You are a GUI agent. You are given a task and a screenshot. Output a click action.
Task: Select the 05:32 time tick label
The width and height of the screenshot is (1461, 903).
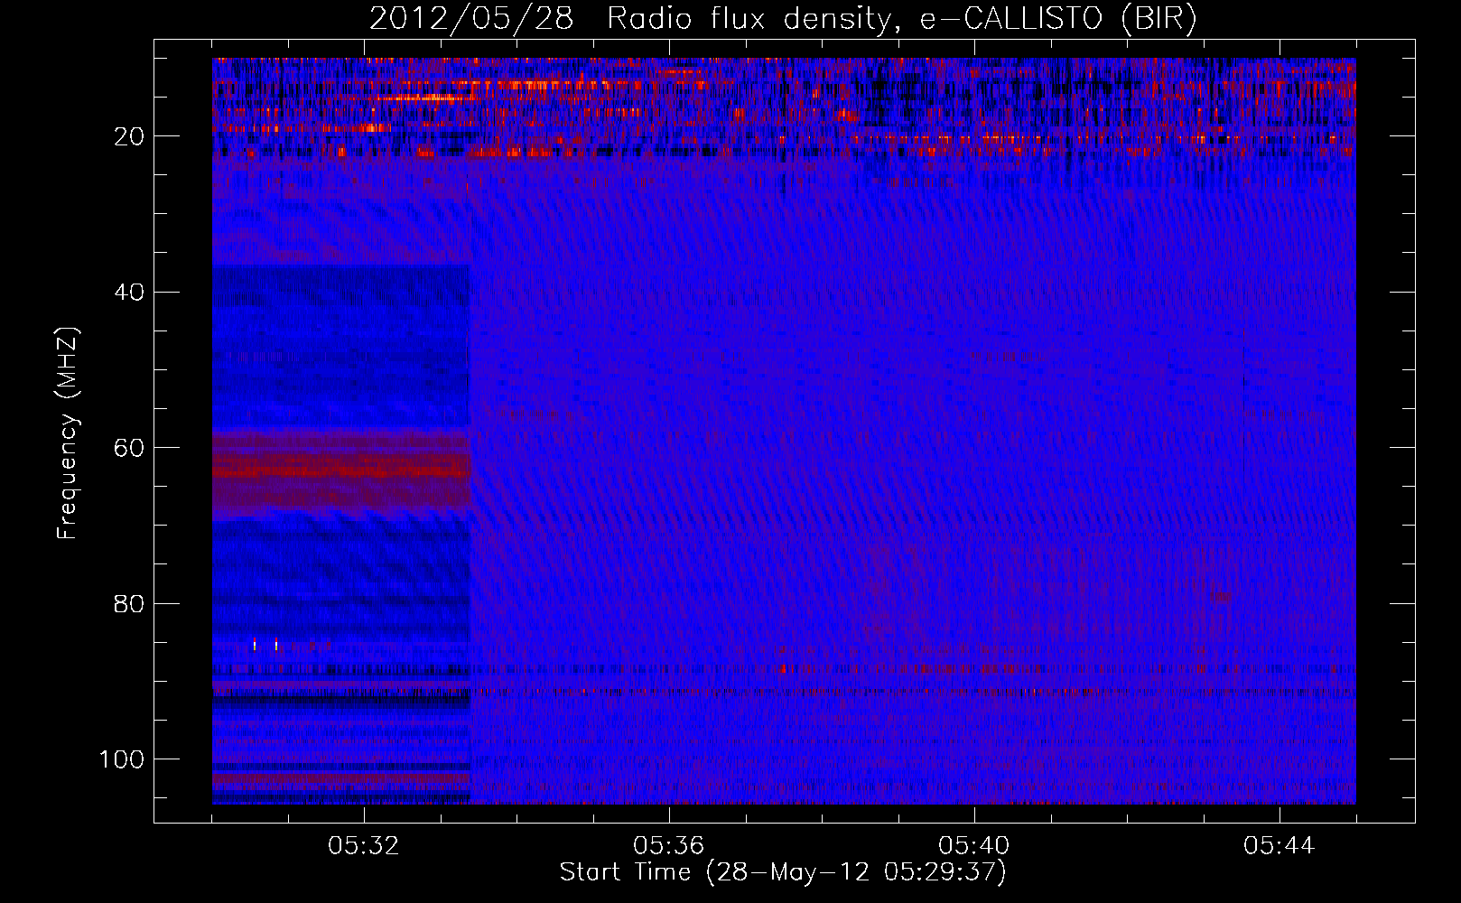coord(364,846)
